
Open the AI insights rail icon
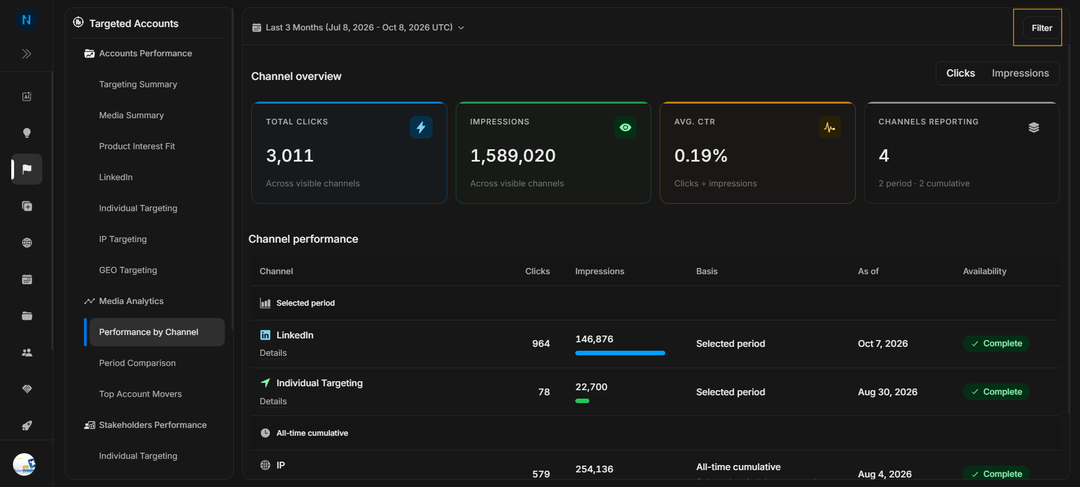[x=26, y=96]
